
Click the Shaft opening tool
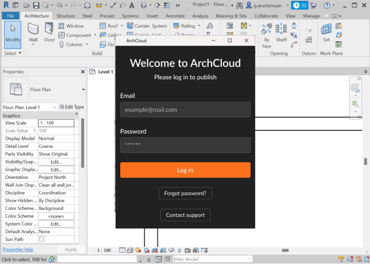point(281,32)
